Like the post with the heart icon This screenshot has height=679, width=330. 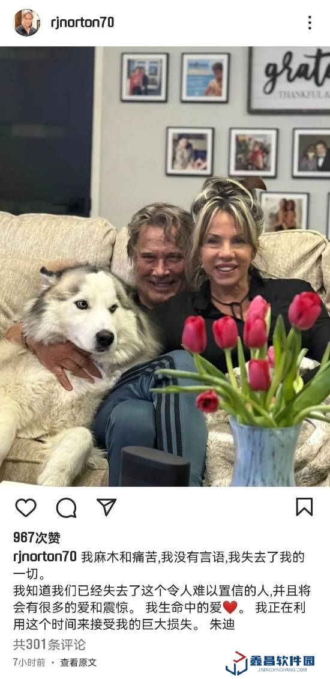[x=26, y=507]
